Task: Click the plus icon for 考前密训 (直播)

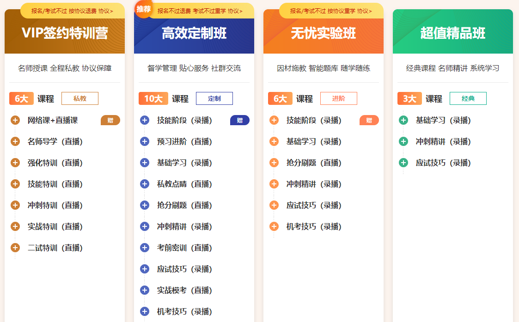Action: pyautogui.click(x=145, y=248)
